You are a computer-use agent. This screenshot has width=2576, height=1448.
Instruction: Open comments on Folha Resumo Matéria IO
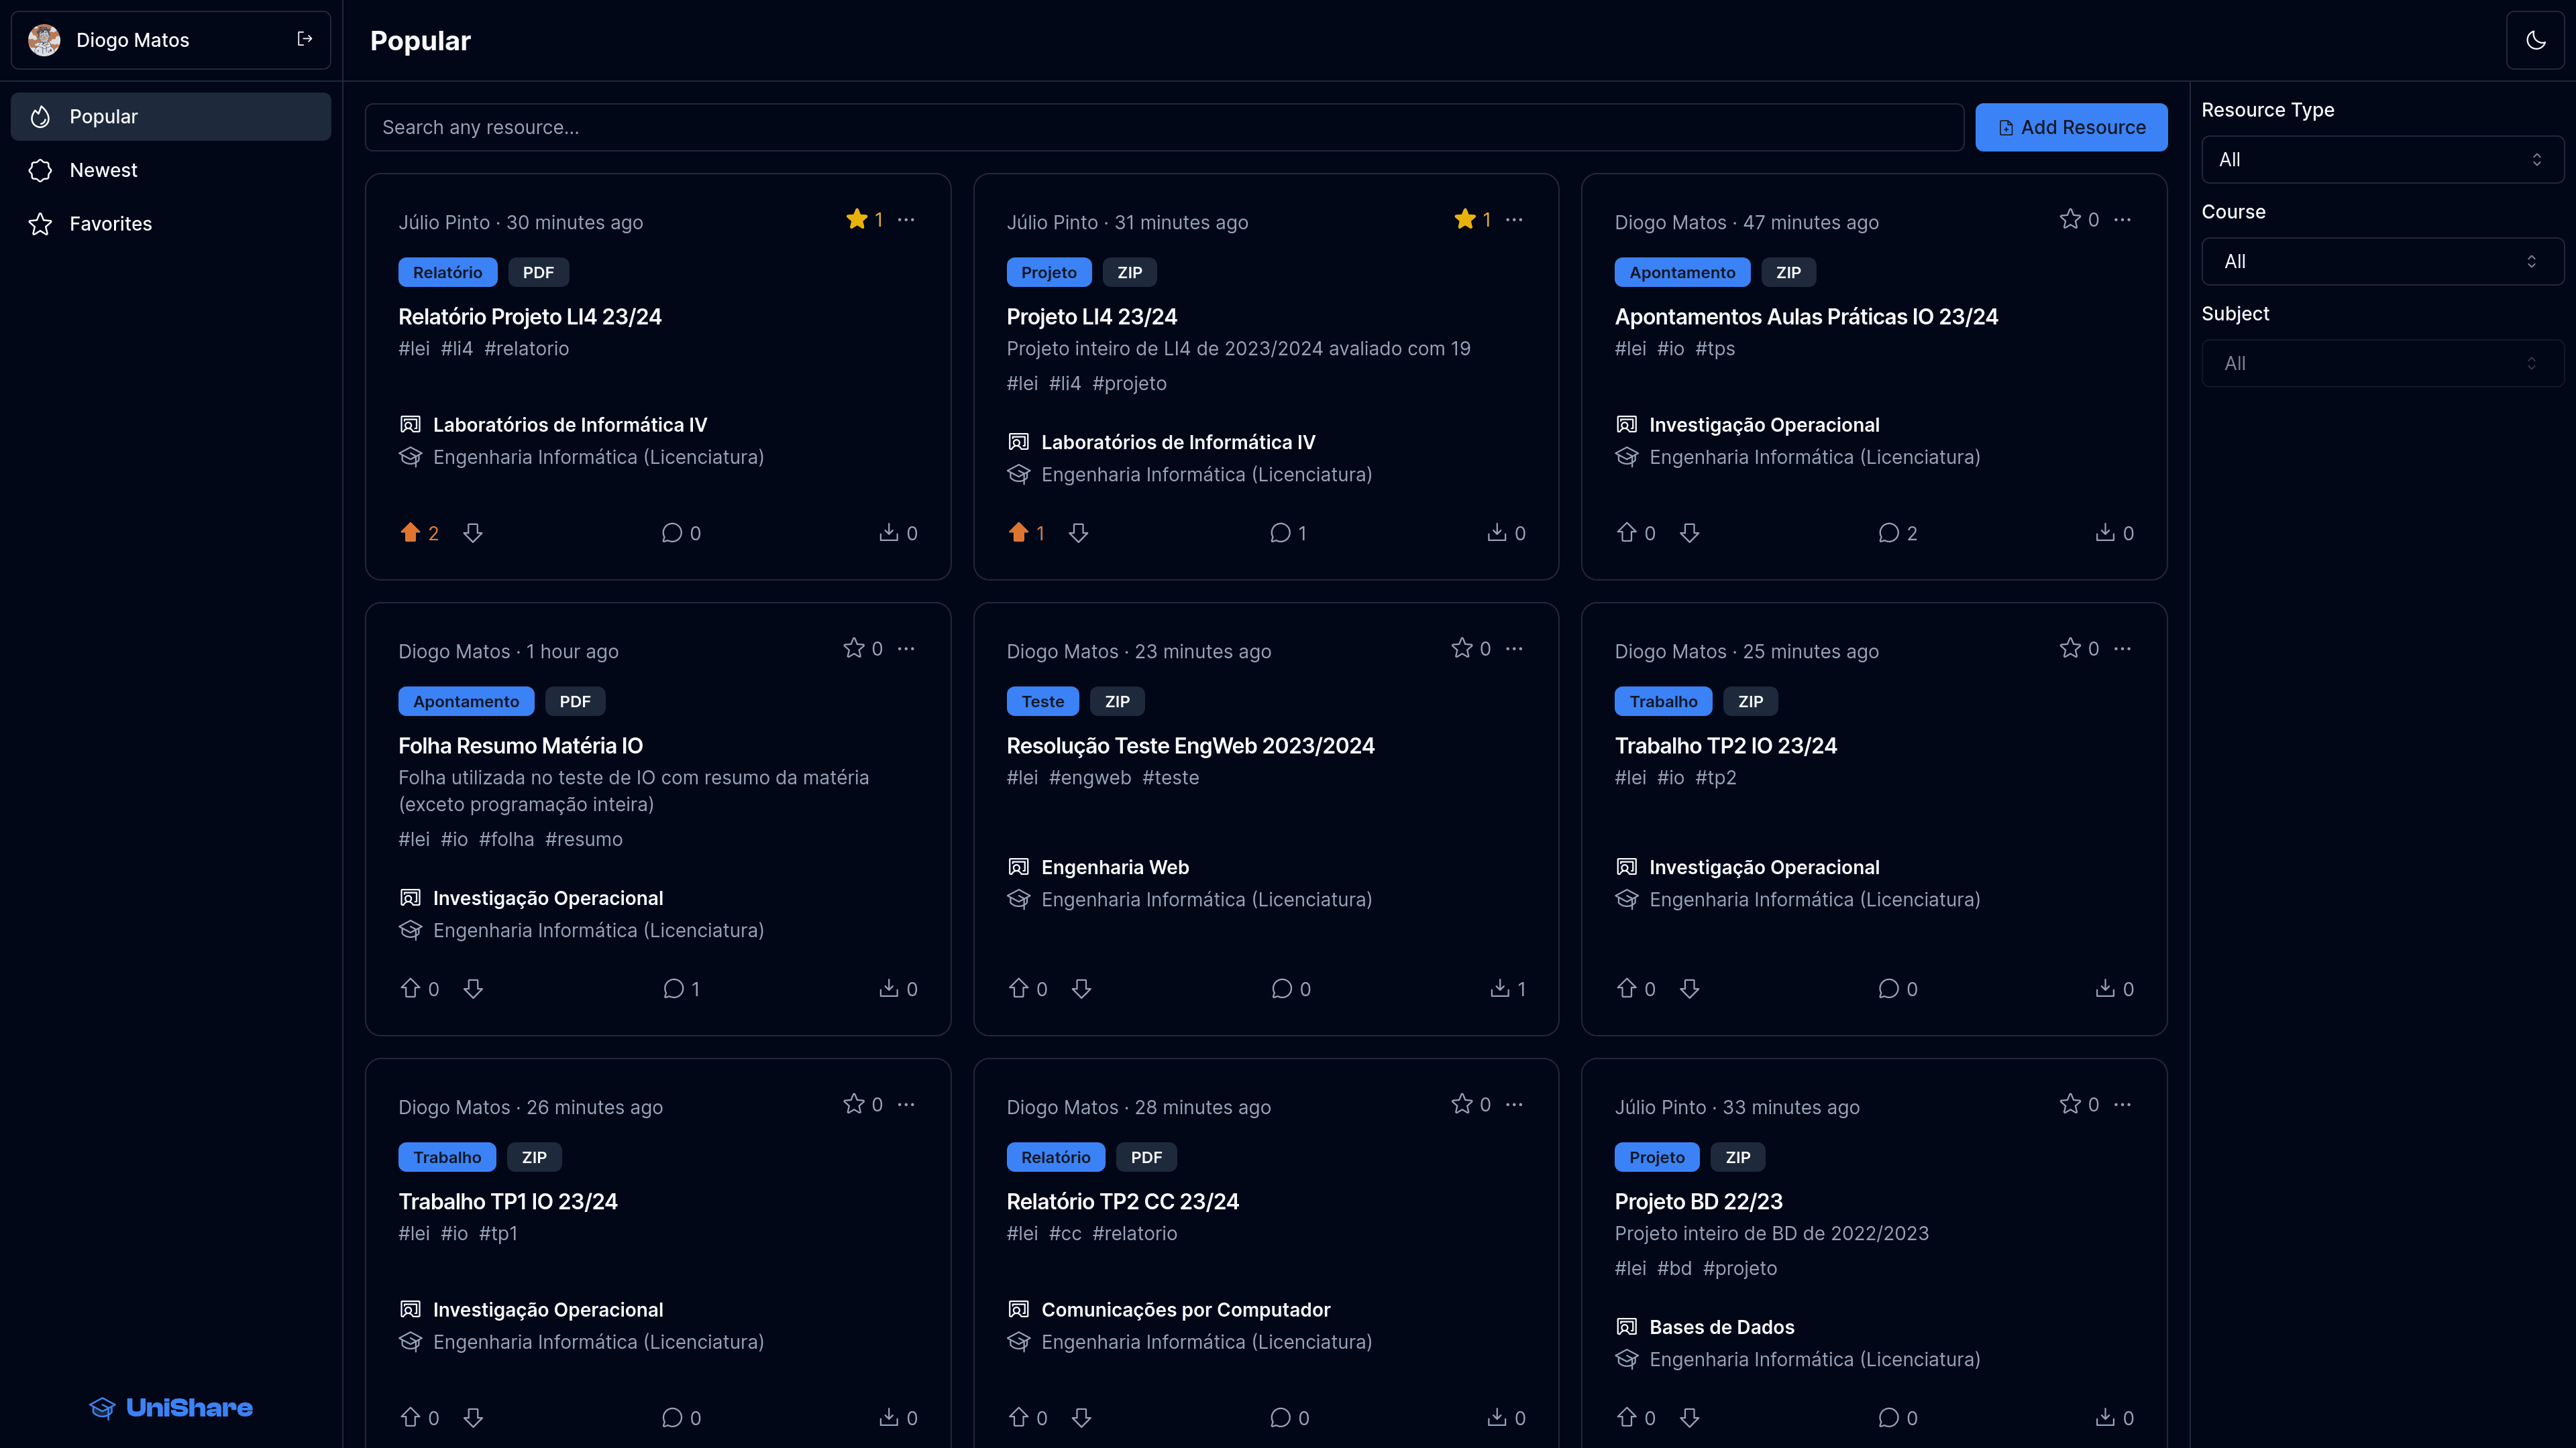(x=681, y=988)
